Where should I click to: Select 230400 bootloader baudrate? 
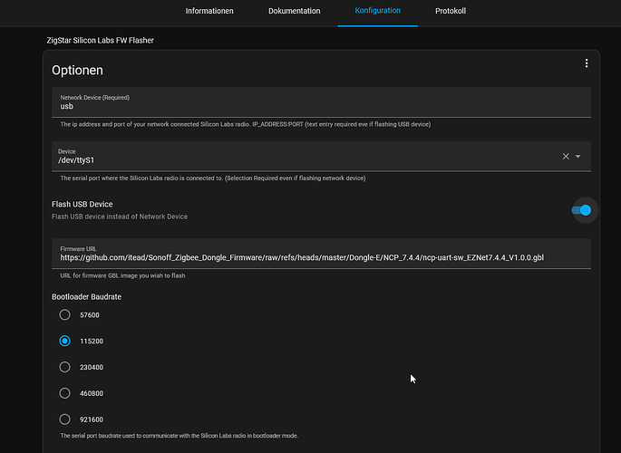(x=64, y=367)
